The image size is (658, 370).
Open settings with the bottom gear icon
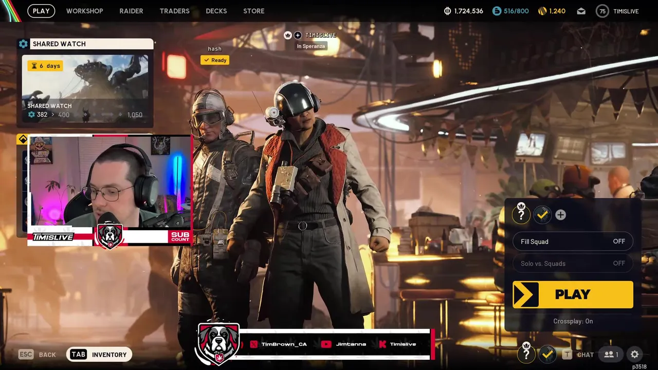click(x=635, y=355)
